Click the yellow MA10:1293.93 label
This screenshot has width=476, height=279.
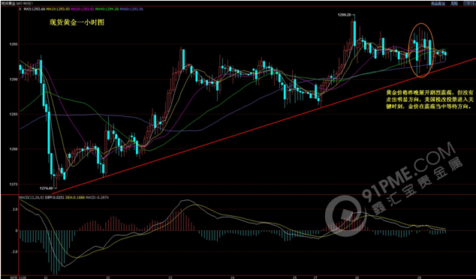58,9
